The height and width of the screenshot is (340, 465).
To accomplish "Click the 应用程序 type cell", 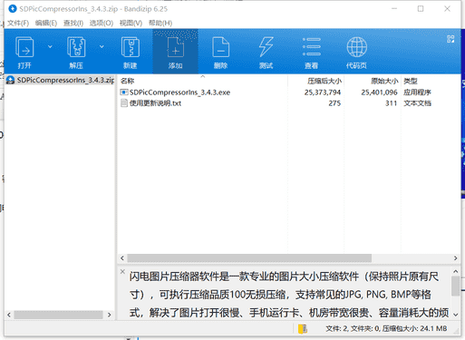I will click(x=417, y=92).
